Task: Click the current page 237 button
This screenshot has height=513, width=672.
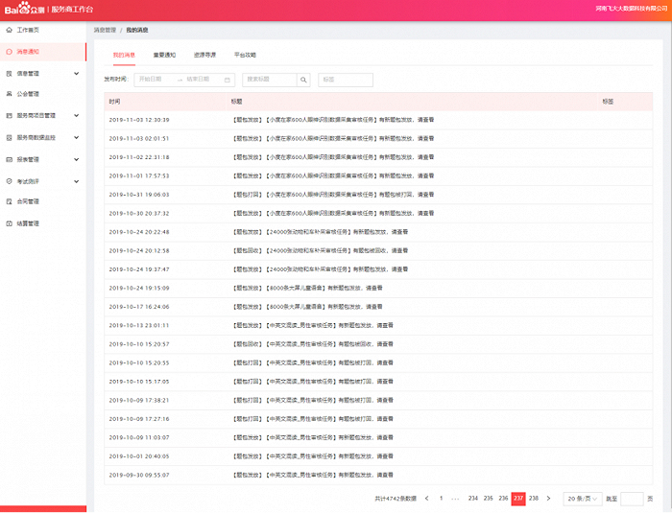Action: 518,499
